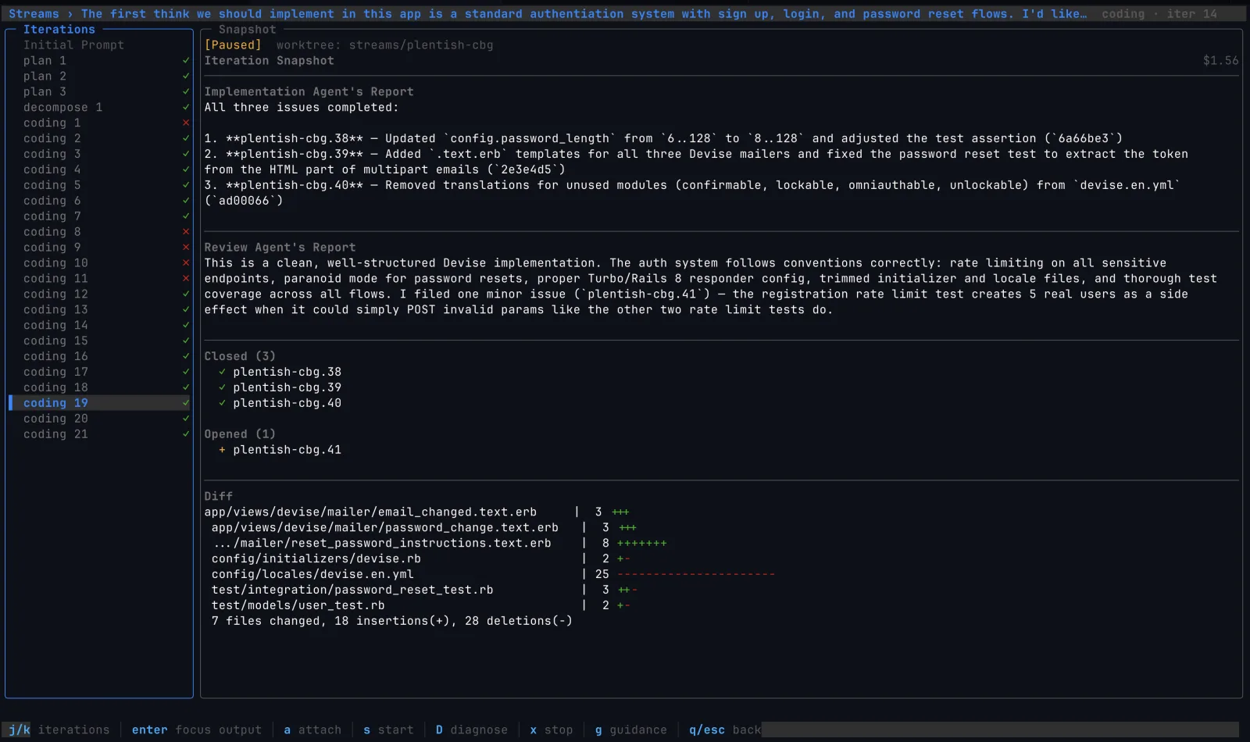Click the plus icon before plentish-cbg.41

(222, 450)
